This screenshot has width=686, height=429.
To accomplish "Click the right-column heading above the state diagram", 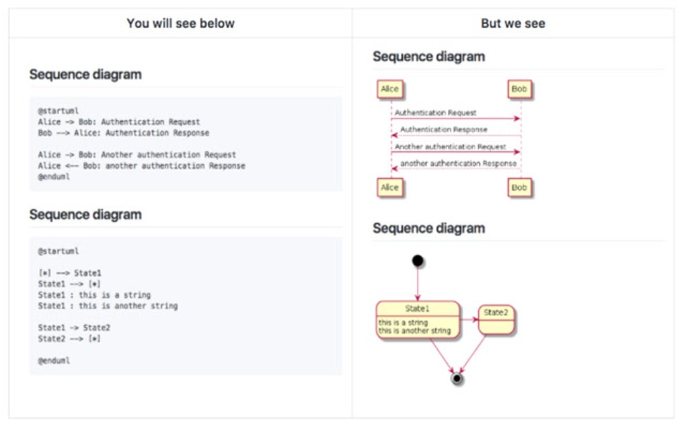I will tap(428, 228).
